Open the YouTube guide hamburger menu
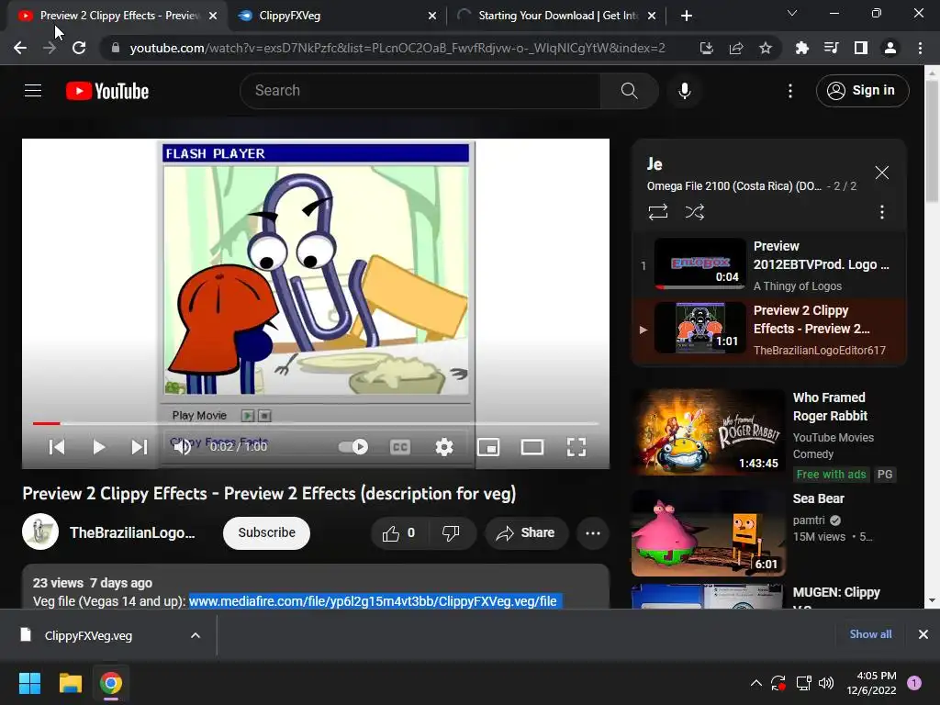Image resolution: width=940 pixels, height=705 pixels. (x=33, y=91)
